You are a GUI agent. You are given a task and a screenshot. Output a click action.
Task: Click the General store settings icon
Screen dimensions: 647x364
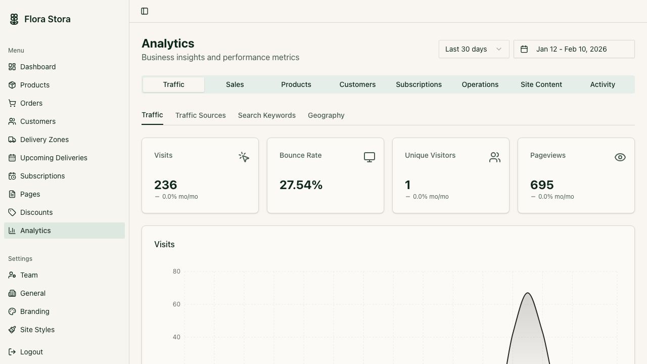coord(12,293)
